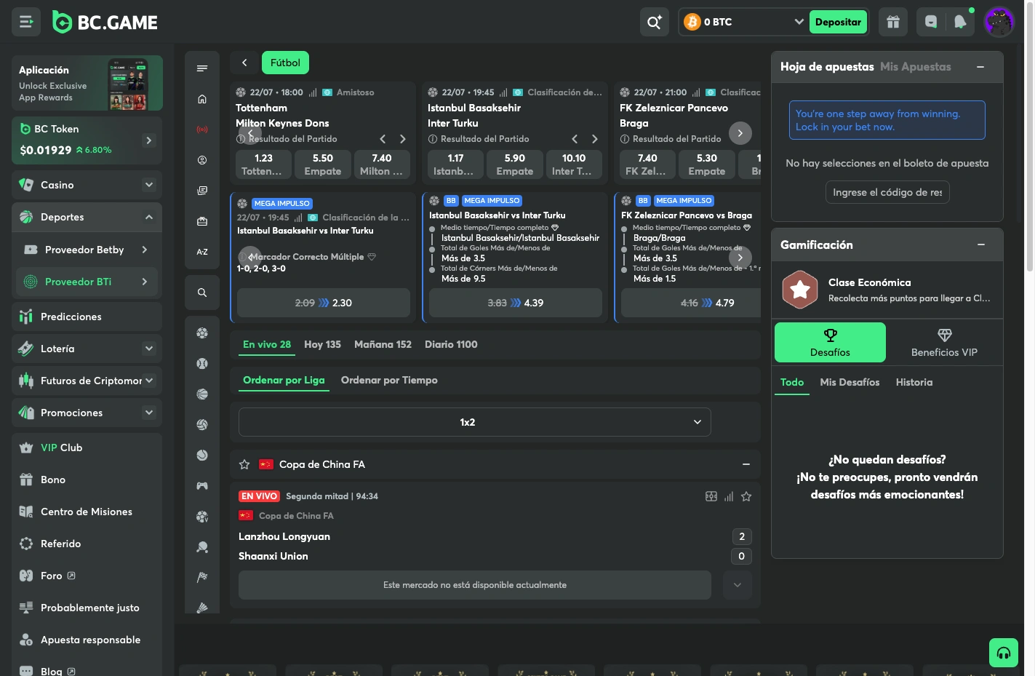Open the Desafíos button
The image size is (1035, 676).
click(830, 343)
